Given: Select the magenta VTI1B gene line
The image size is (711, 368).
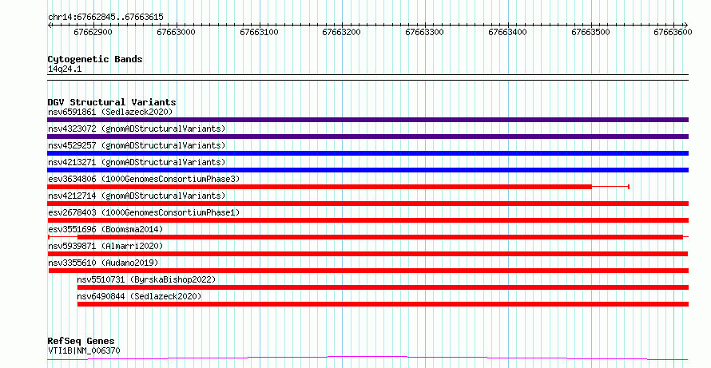Looking at the screenshot, I should coord(367,358).
